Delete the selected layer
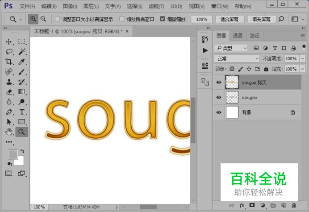The height and width of the screenshot is (212, 309). point(294,205)
